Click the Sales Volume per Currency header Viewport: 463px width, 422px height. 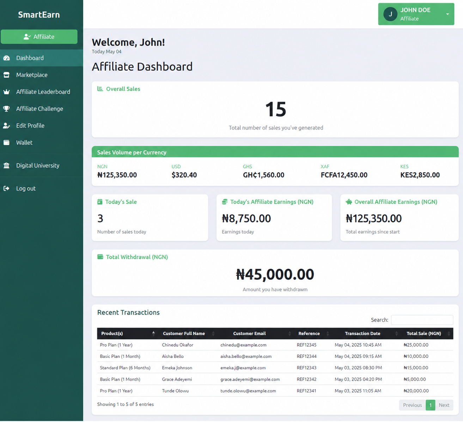(x=275, y=152)
